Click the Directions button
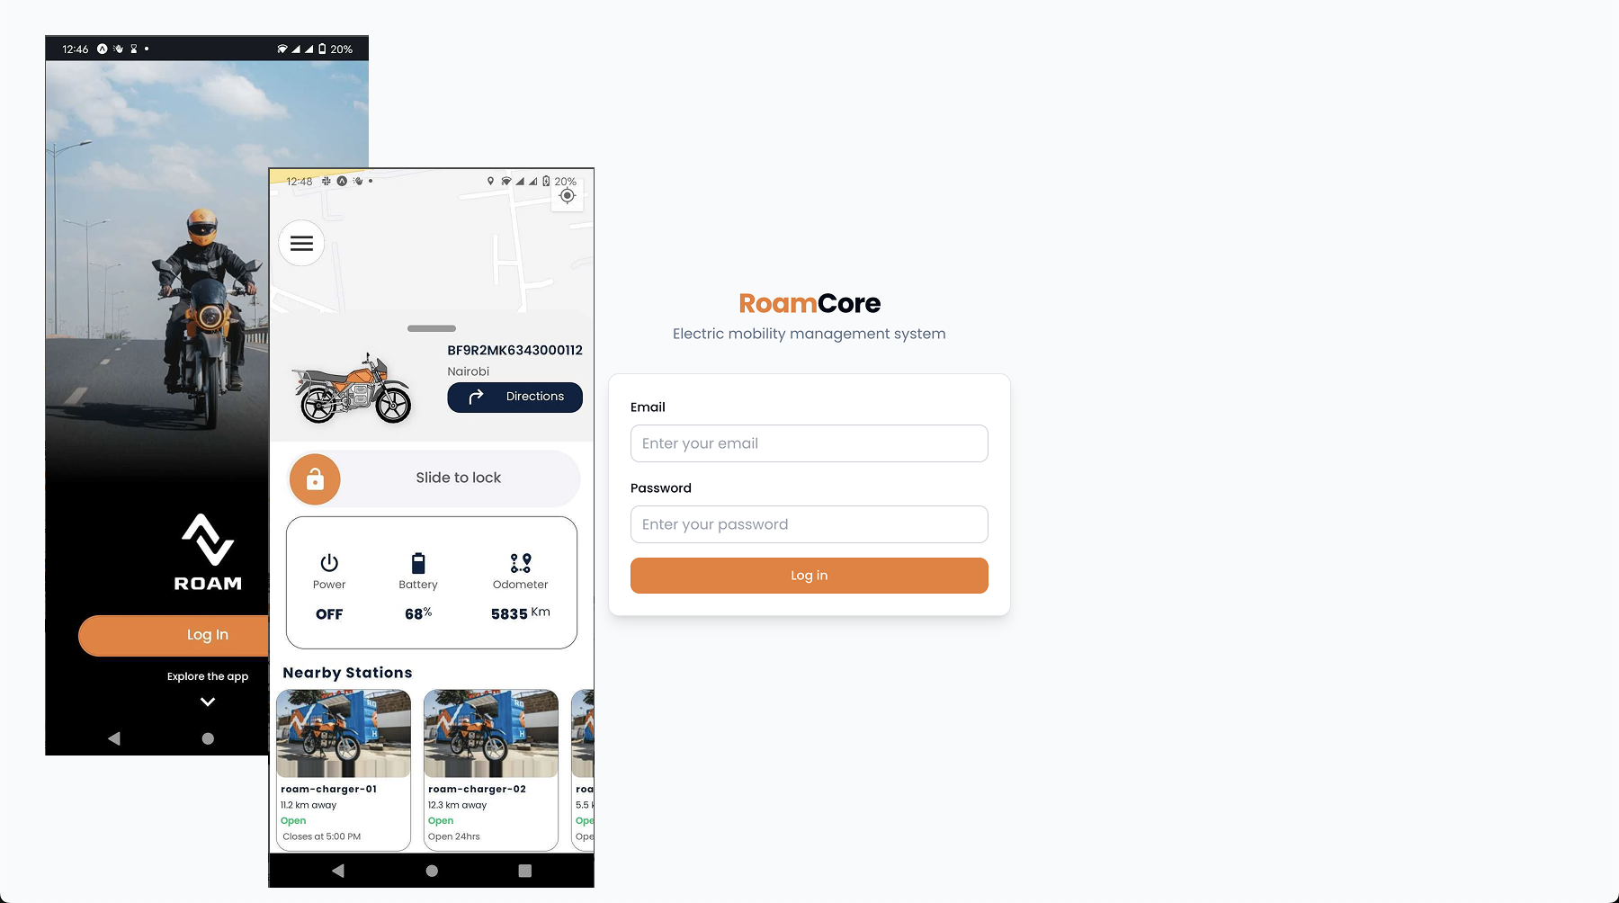 (x=514, y=397)
